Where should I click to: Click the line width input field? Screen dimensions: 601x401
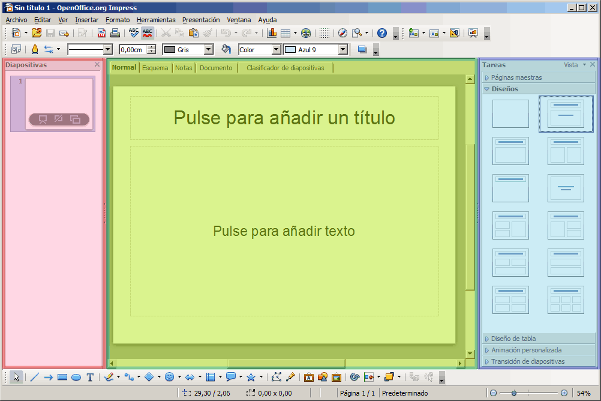pyautogui.click(x=134, y=49)
